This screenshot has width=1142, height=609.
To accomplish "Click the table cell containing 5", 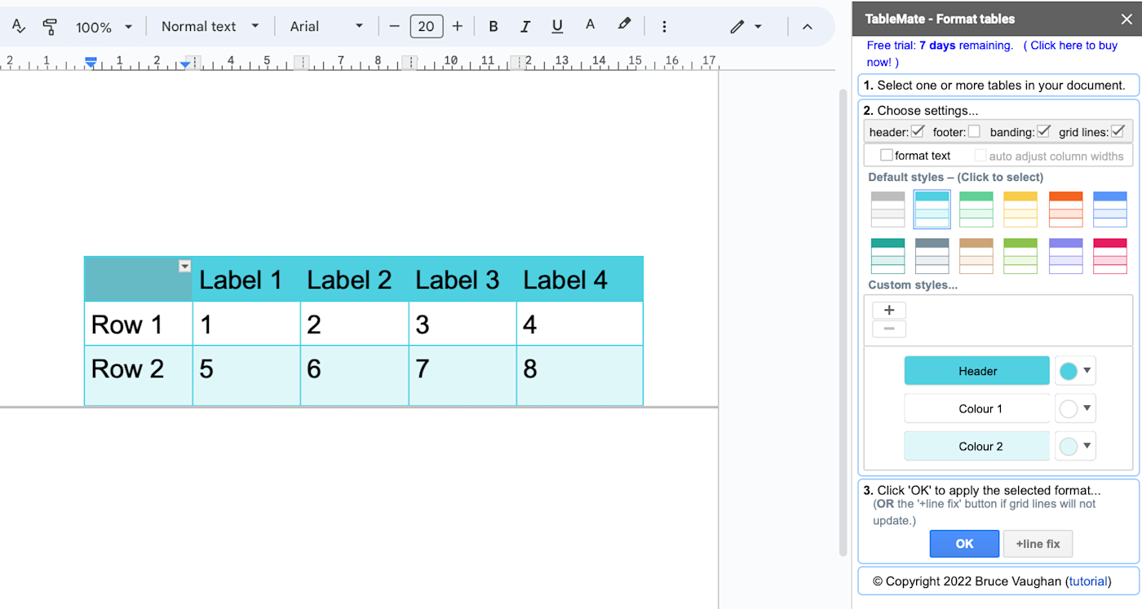I will coord(246,375).
